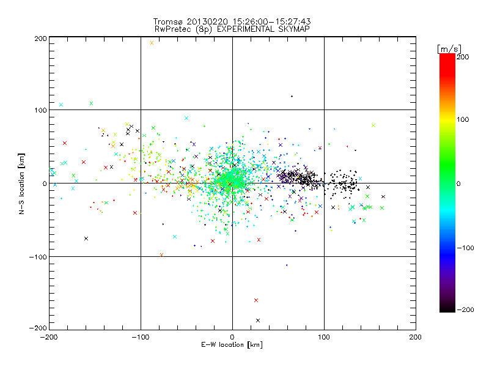
Task: Pick the yellow band of the colorbar
Action: 447,120
